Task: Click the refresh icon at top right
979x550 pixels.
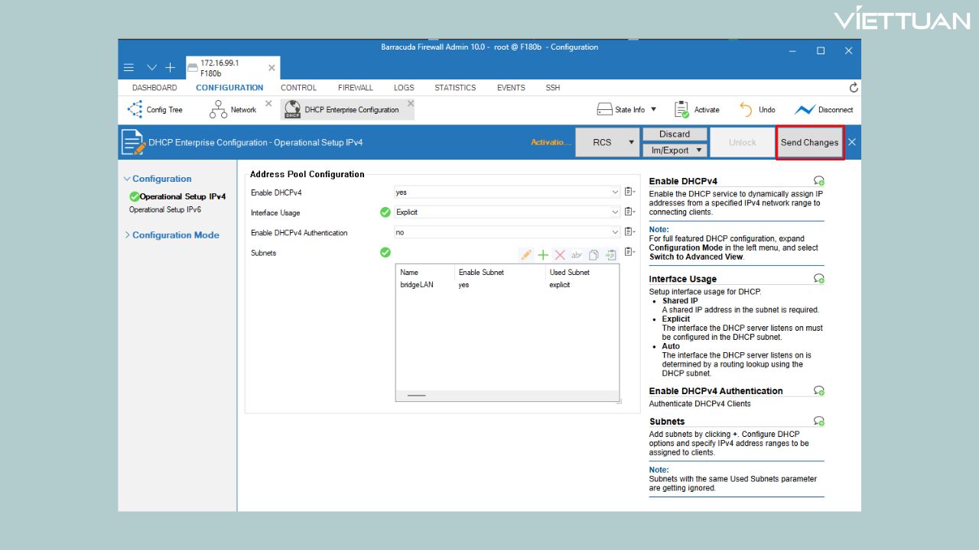Action: coord(854,88)
